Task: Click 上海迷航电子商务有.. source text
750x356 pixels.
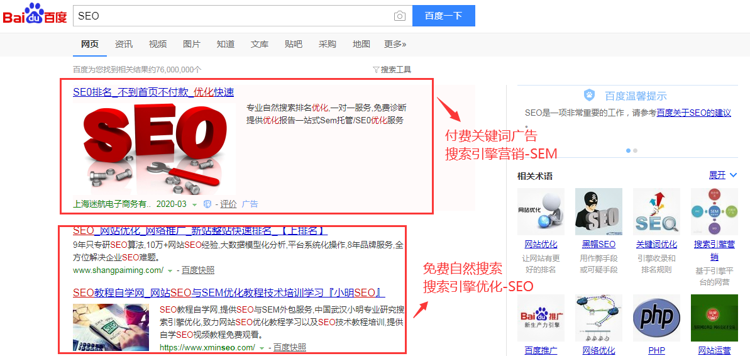Action: [x=112, y=204]
